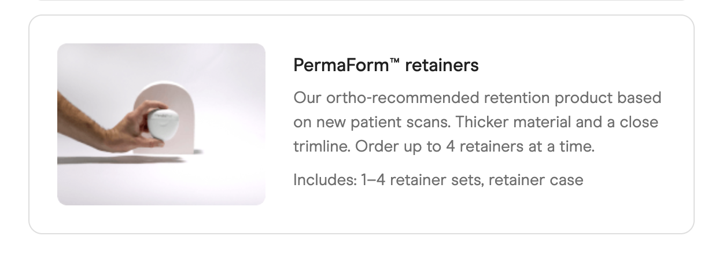This screenshot has width=708, height=280.
Task: Click 'retainer case' in the Includes line
Action: coord(536,180)
